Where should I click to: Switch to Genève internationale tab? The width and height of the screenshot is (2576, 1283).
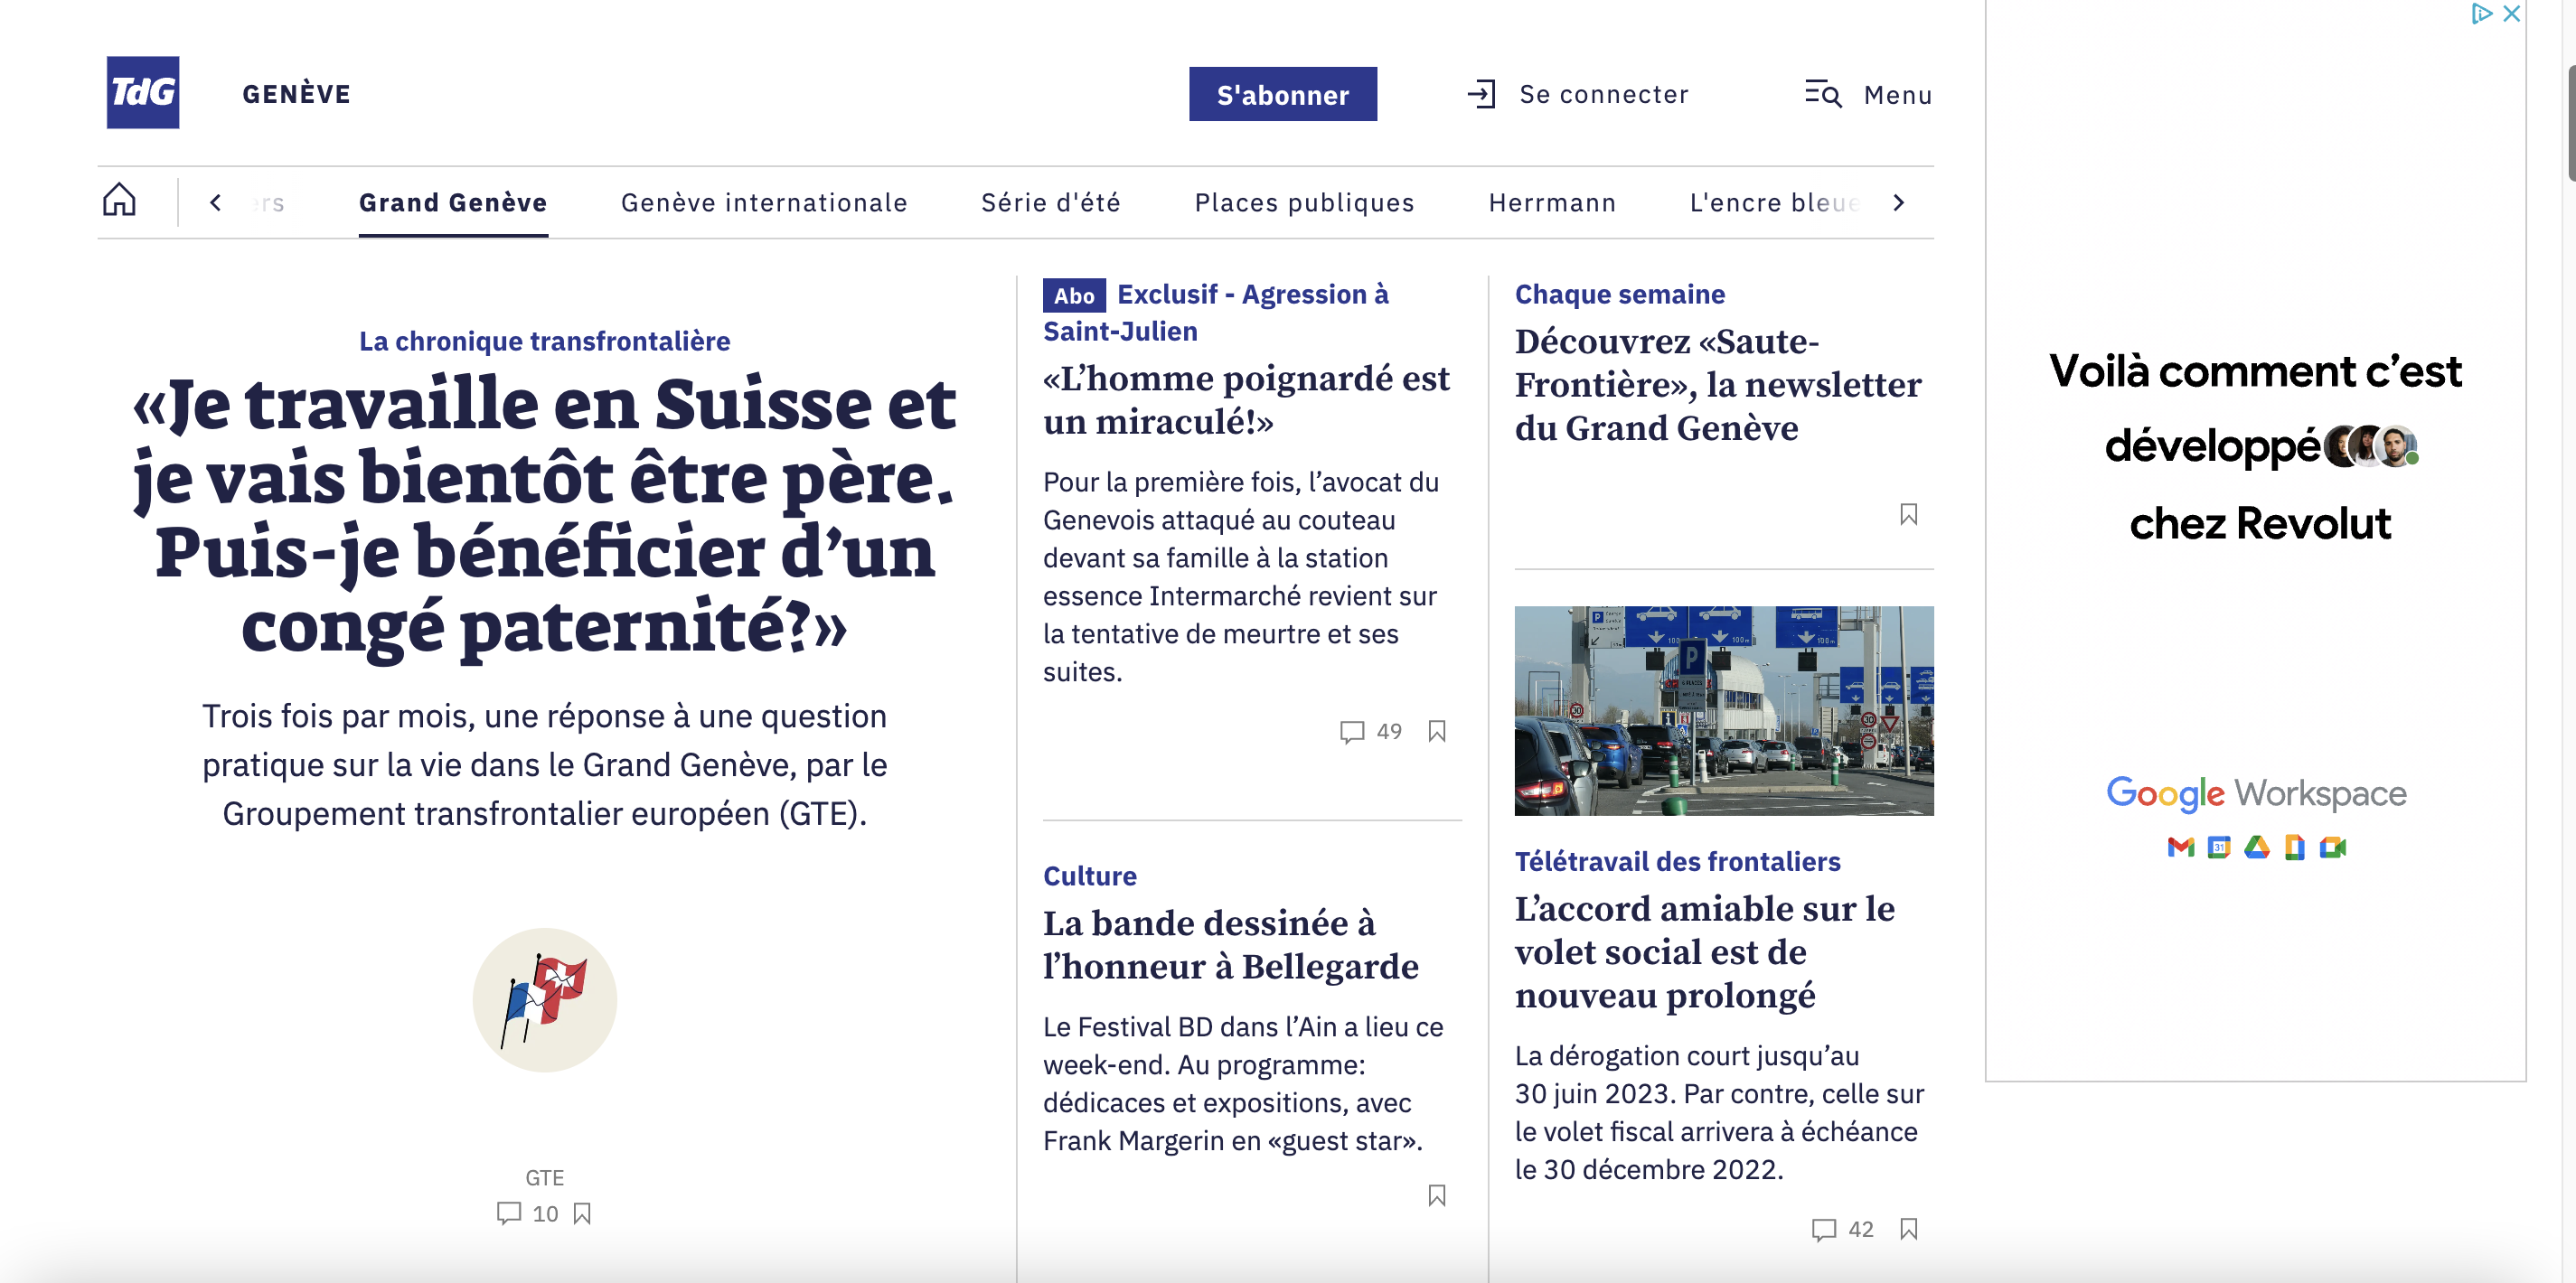[763, 203]
